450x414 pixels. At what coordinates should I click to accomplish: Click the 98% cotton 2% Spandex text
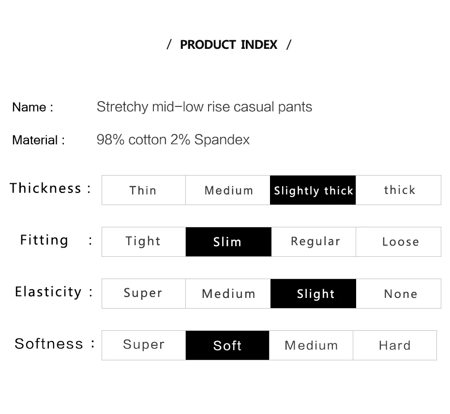(x=173, y=140)
